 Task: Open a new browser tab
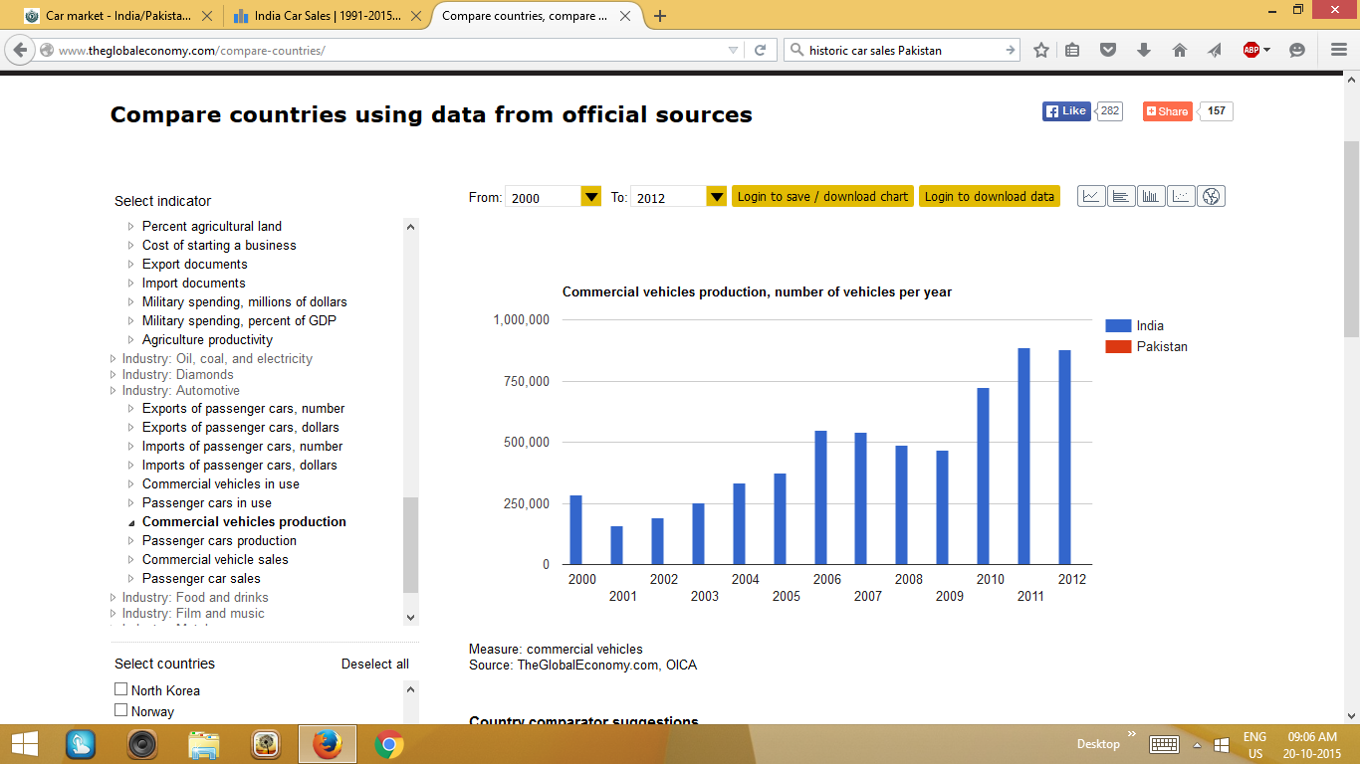click(x=660, y=16)
